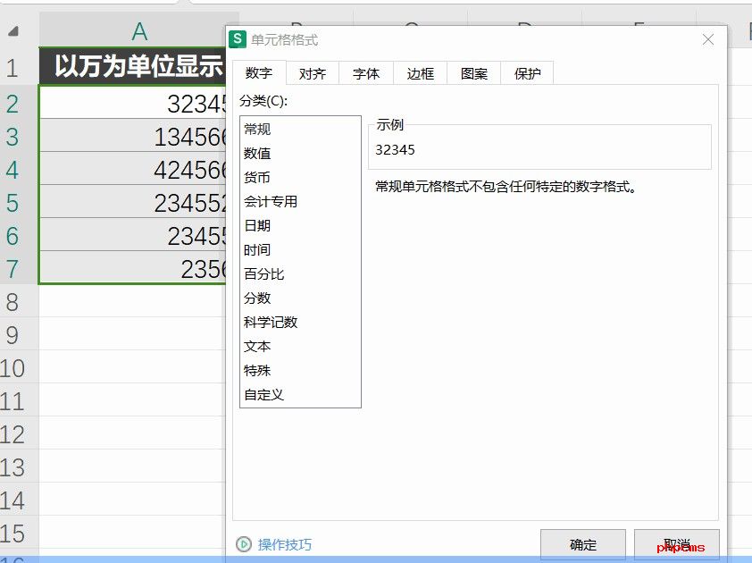Select column A header

click(x=139, y=31)
